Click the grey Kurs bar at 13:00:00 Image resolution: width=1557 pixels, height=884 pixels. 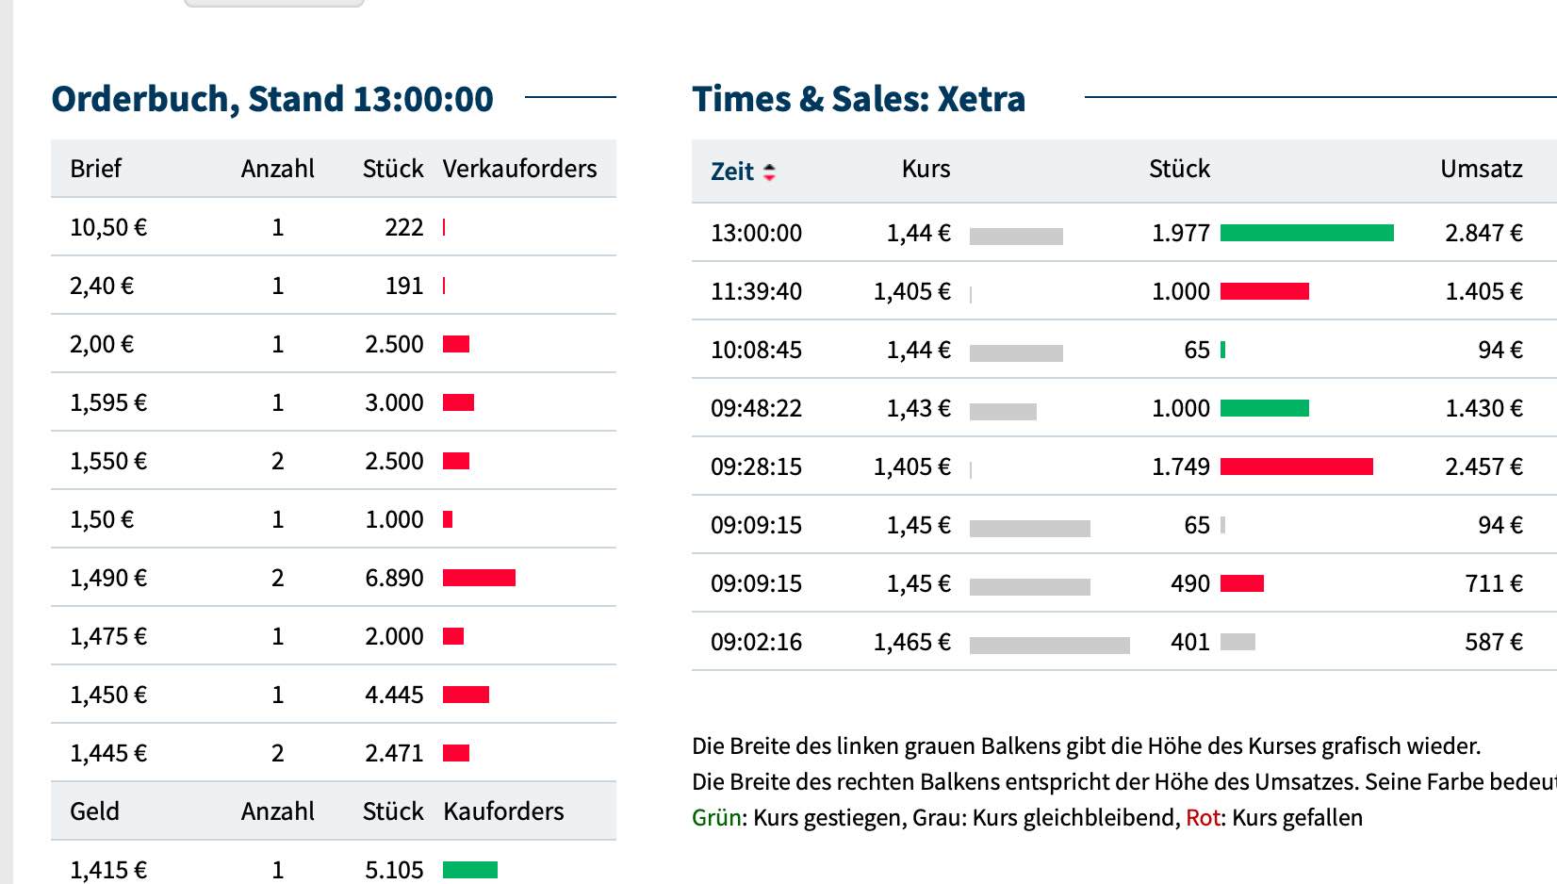point(1016,235)
